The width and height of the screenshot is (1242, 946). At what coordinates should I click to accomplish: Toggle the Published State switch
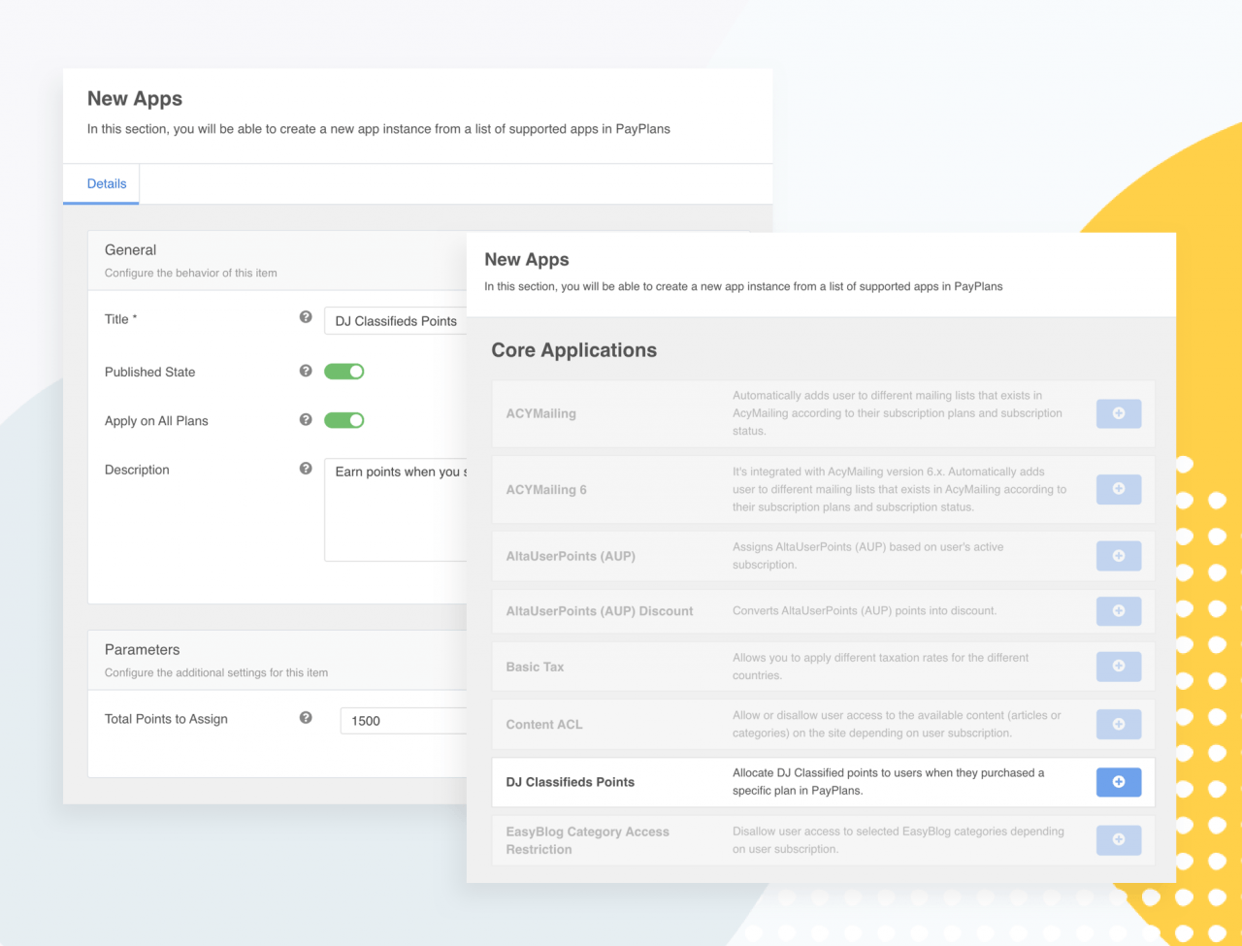(x=344, y=372)
